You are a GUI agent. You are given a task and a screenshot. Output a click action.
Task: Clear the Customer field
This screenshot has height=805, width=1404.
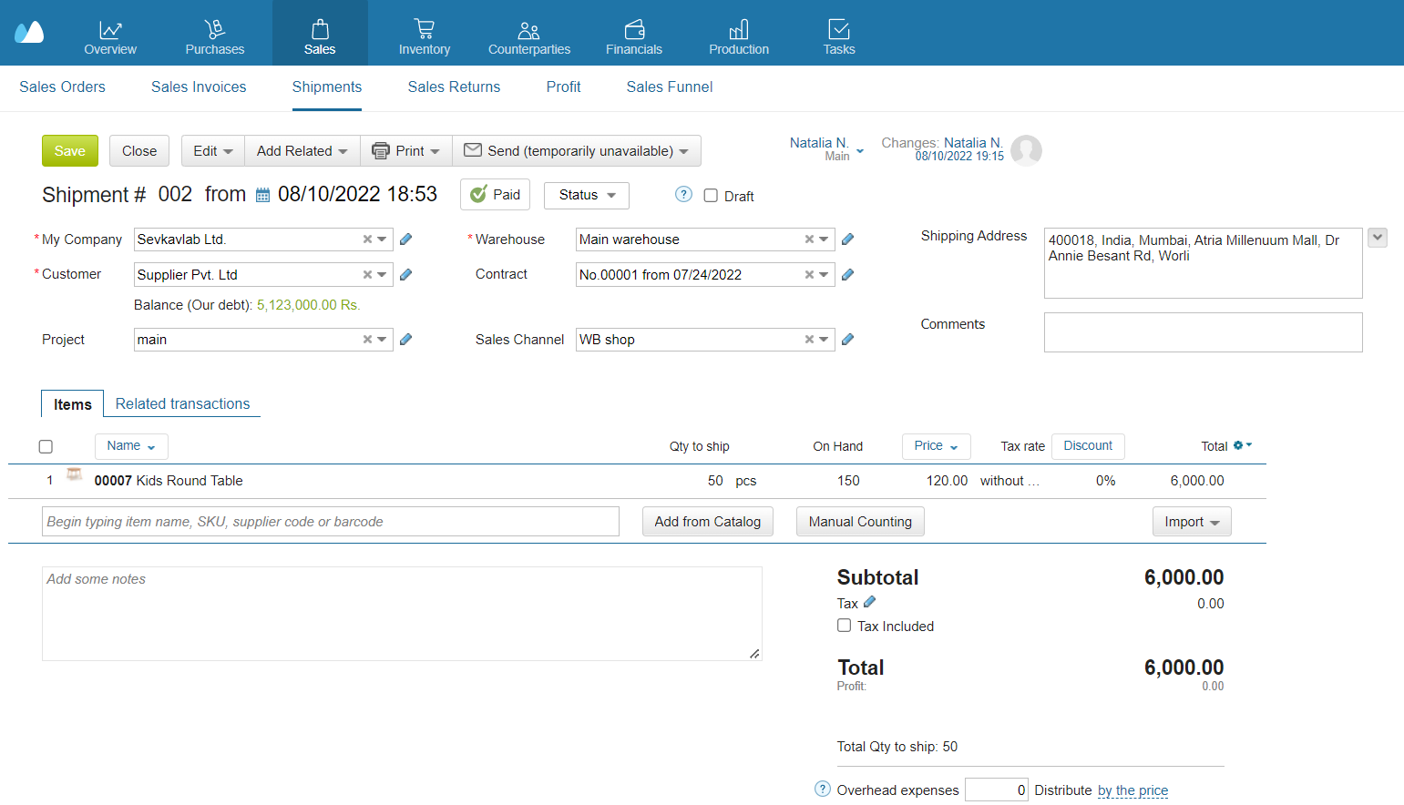[367, 274]
